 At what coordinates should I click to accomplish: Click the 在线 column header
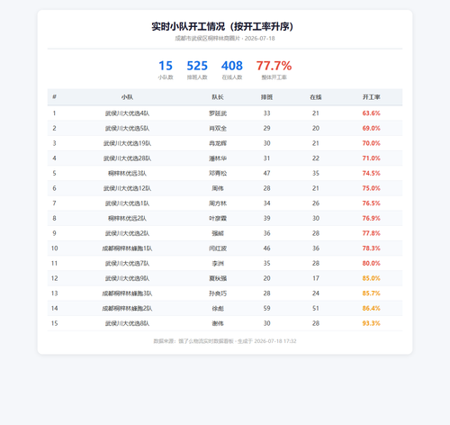316,97
